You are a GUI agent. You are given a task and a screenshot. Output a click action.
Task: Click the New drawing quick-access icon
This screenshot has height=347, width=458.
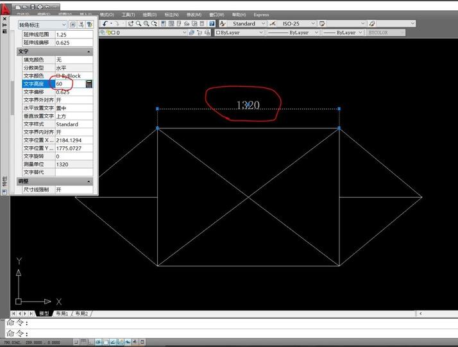click(18, 6)
